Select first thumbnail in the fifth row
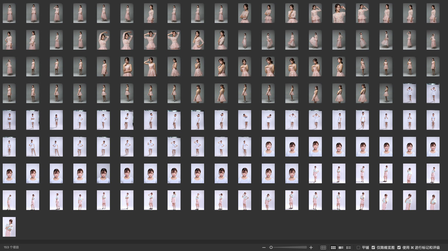 pos(9,120)
